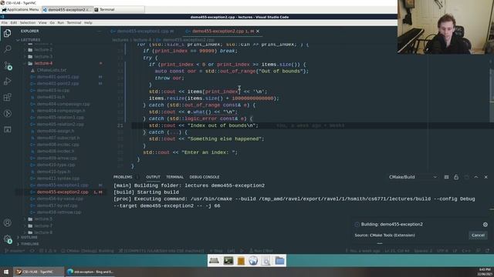Open the orange notebook icon in the dock
The width and height of the screenshot is (494, 277).
(x=241, y=261)
